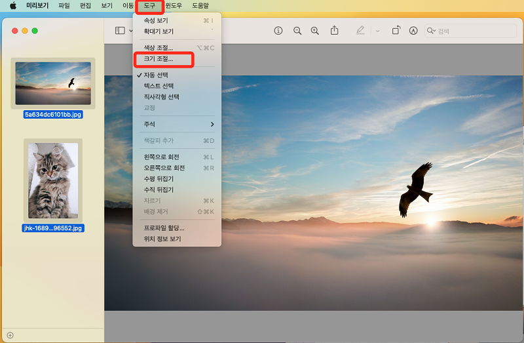
Task: Switch selection mode to 텍스트 선택
Action: 159,86
